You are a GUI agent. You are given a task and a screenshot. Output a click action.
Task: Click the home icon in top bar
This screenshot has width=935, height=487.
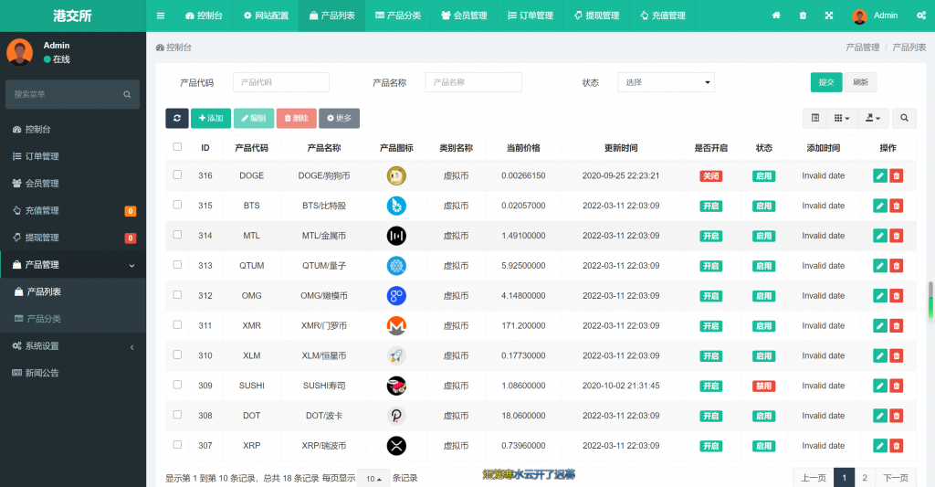pos(776,16)
